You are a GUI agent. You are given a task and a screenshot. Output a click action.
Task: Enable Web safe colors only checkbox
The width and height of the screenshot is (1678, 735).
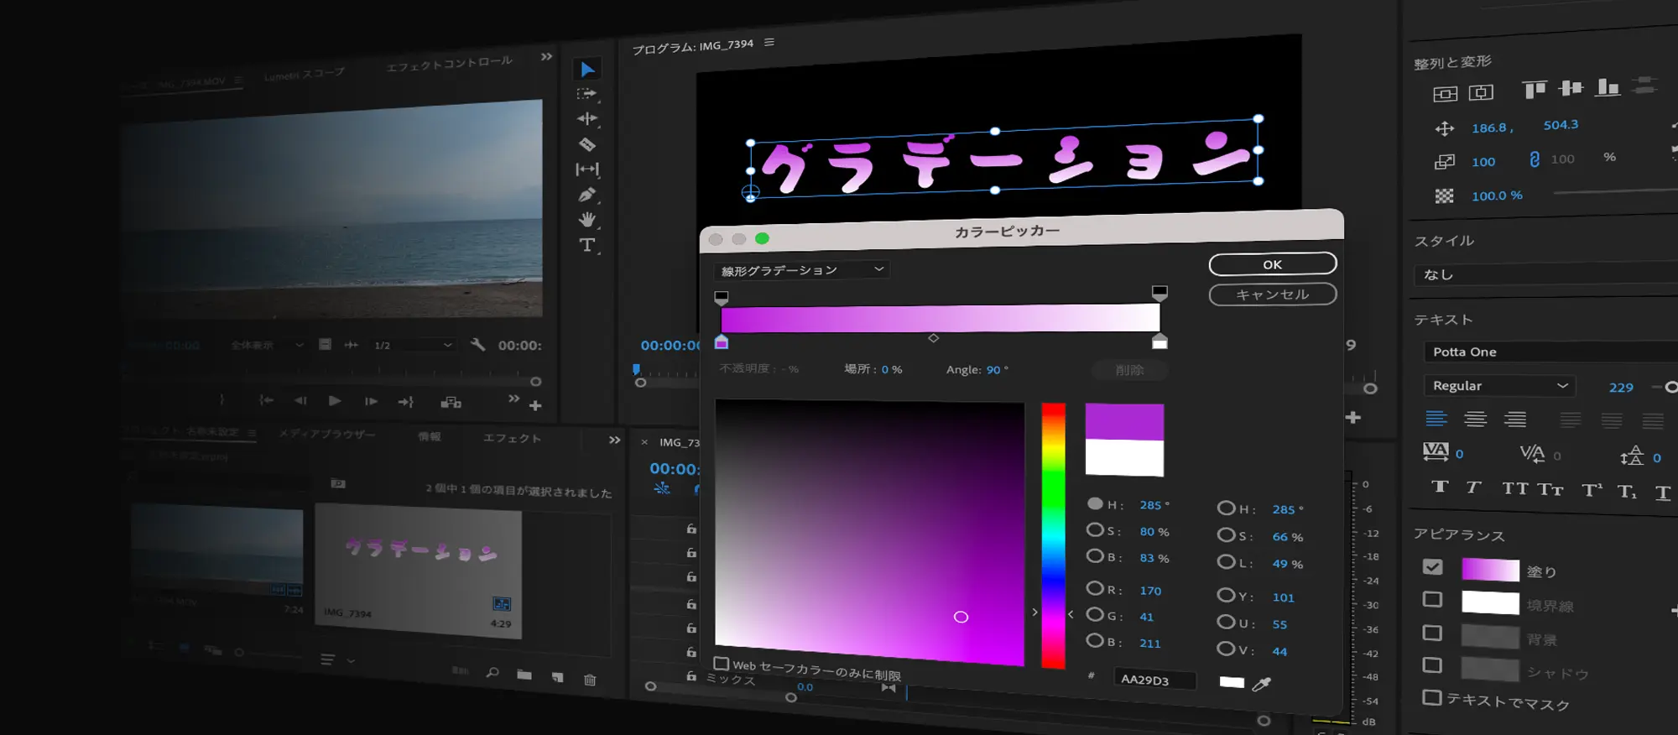coord(722,664)
